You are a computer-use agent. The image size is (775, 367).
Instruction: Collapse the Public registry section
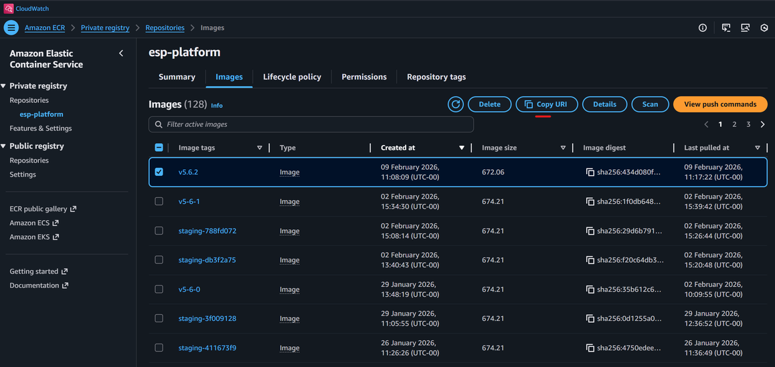point(4,146)
